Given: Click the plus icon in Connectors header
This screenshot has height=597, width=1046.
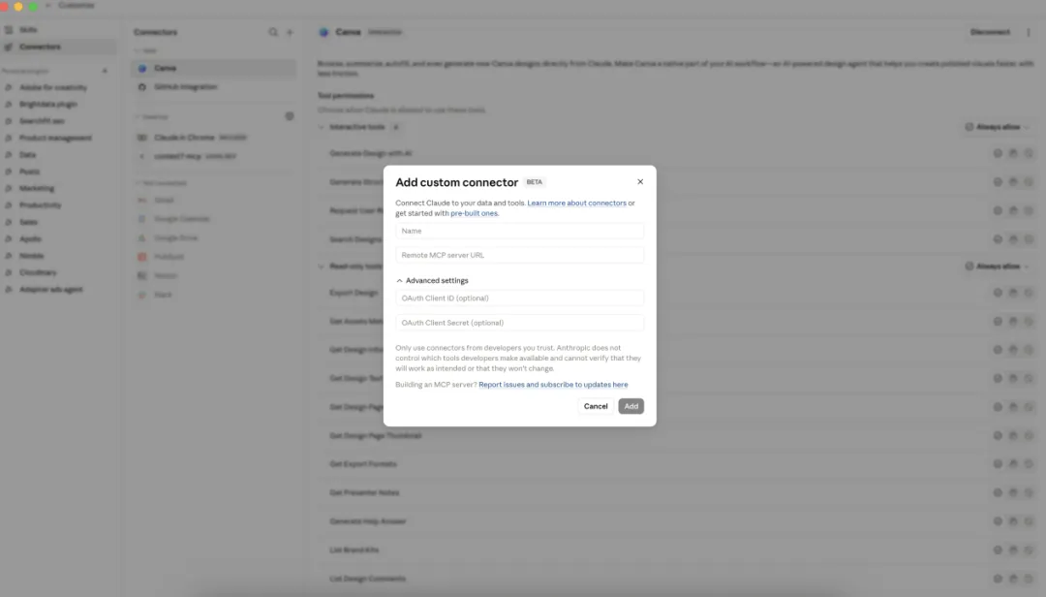Looking at the screenshot, I should click(x=290, y=32).
